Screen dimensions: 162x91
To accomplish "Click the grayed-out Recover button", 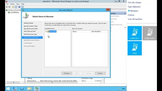I will pyautogui.click(x=89, y=73).
